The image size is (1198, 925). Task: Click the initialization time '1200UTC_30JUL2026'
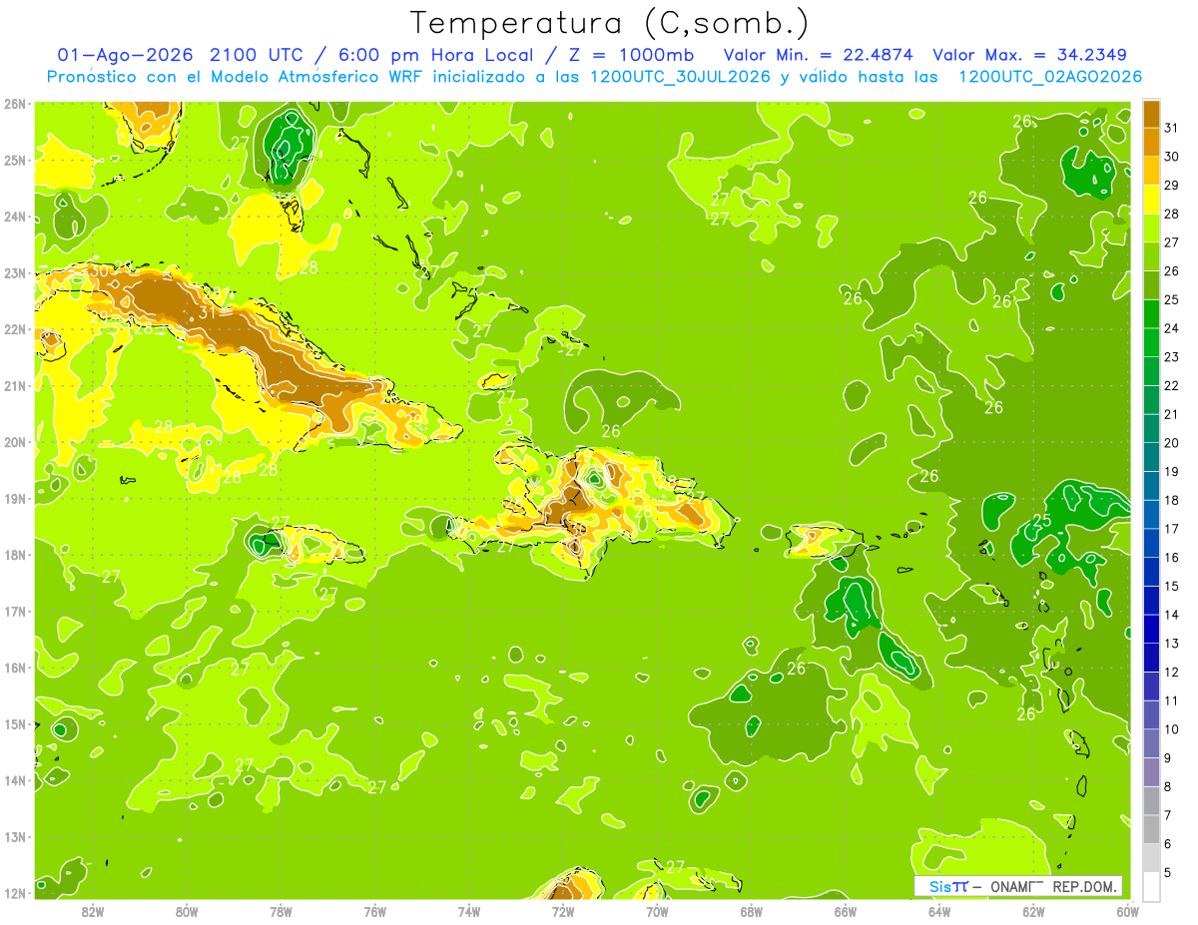pos(680,77)
